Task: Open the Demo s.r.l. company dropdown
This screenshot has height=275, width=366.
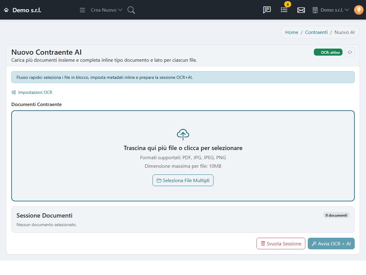Action: point(331,10)
